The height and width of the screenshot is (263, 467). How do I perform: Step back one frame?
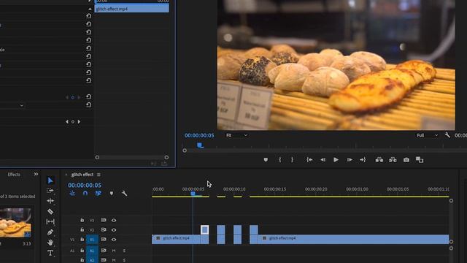coord(323,160)
